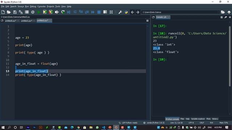The width and height of the screenshot is (232, 130).
Task: Click the debug Step over icon
Action: coord(75,12)
